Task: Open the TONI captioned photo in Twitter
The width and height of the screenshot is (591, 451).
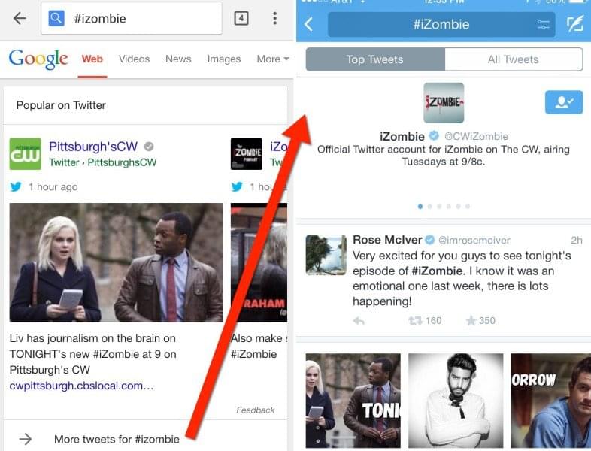Action: click(x=353, y=401)
